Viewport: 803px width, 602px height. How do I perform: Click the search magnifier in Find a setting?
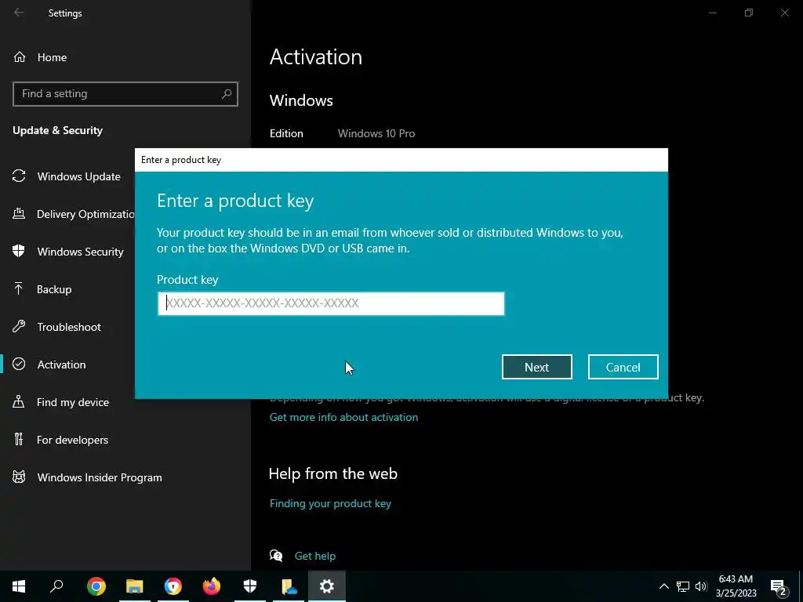coord(227,94)
